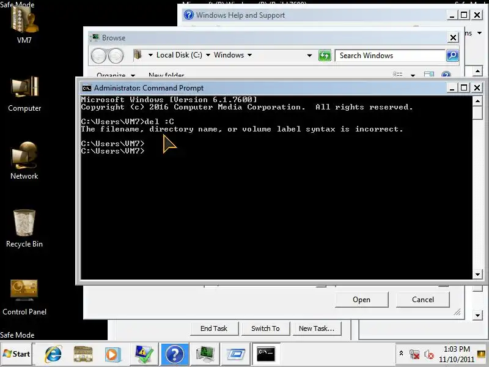The width and height of the screenshot is (489, 367).
Task: Open the clock showing 1:03 PM
Action: coord(457,354)
